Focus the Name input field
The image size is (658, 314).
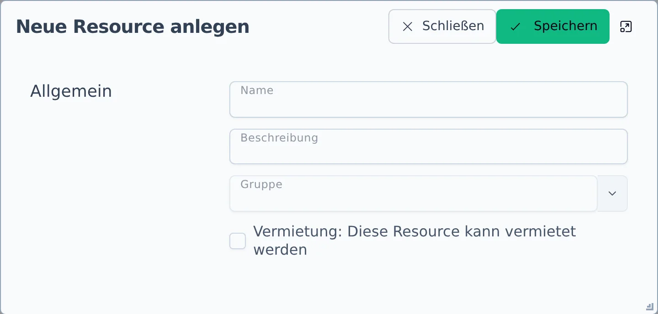(x=428, y=99)
